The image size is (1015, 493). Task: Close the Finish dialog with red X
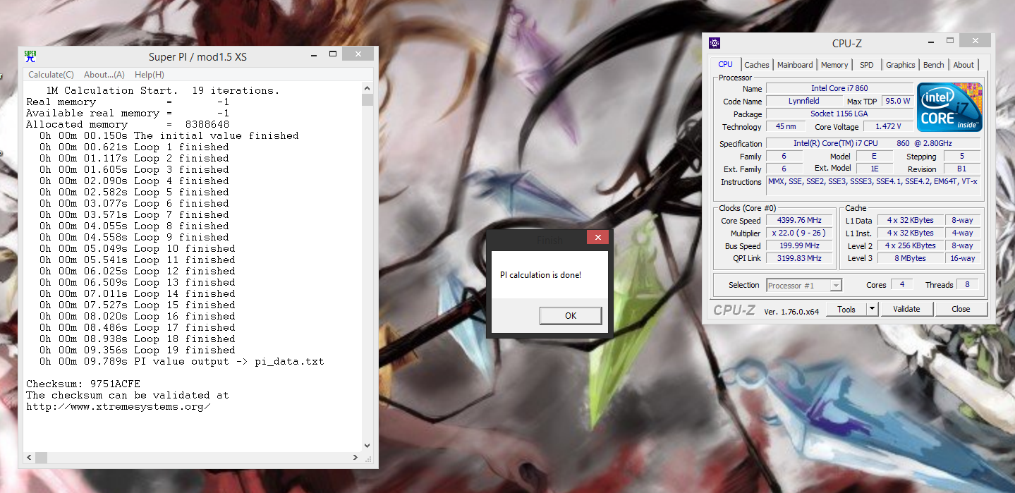click(597, 238)
